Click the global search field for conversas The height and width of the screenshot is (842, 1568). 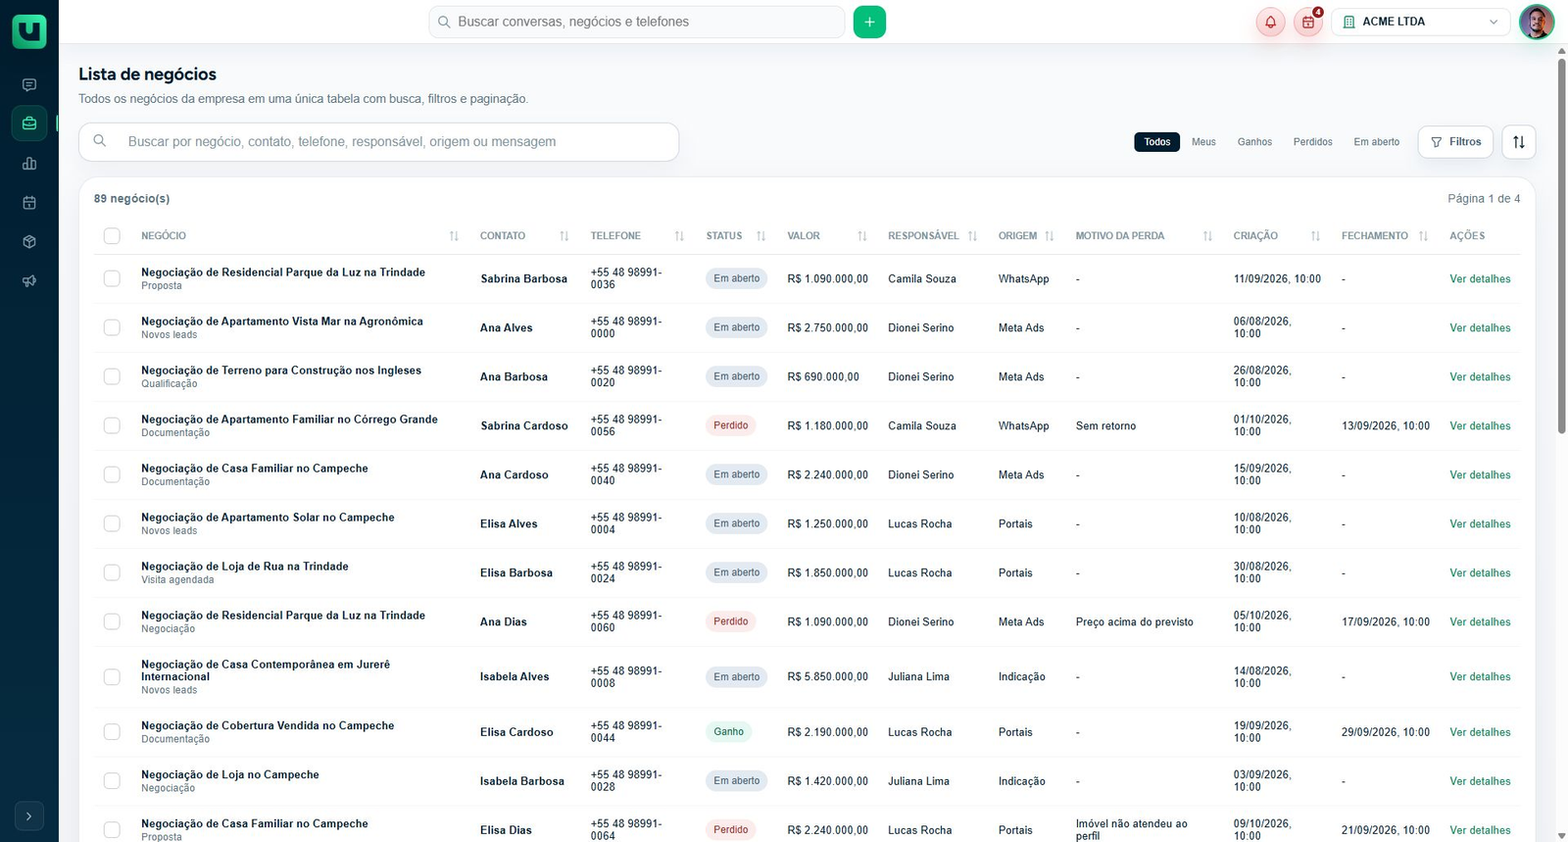click(637, 22)
